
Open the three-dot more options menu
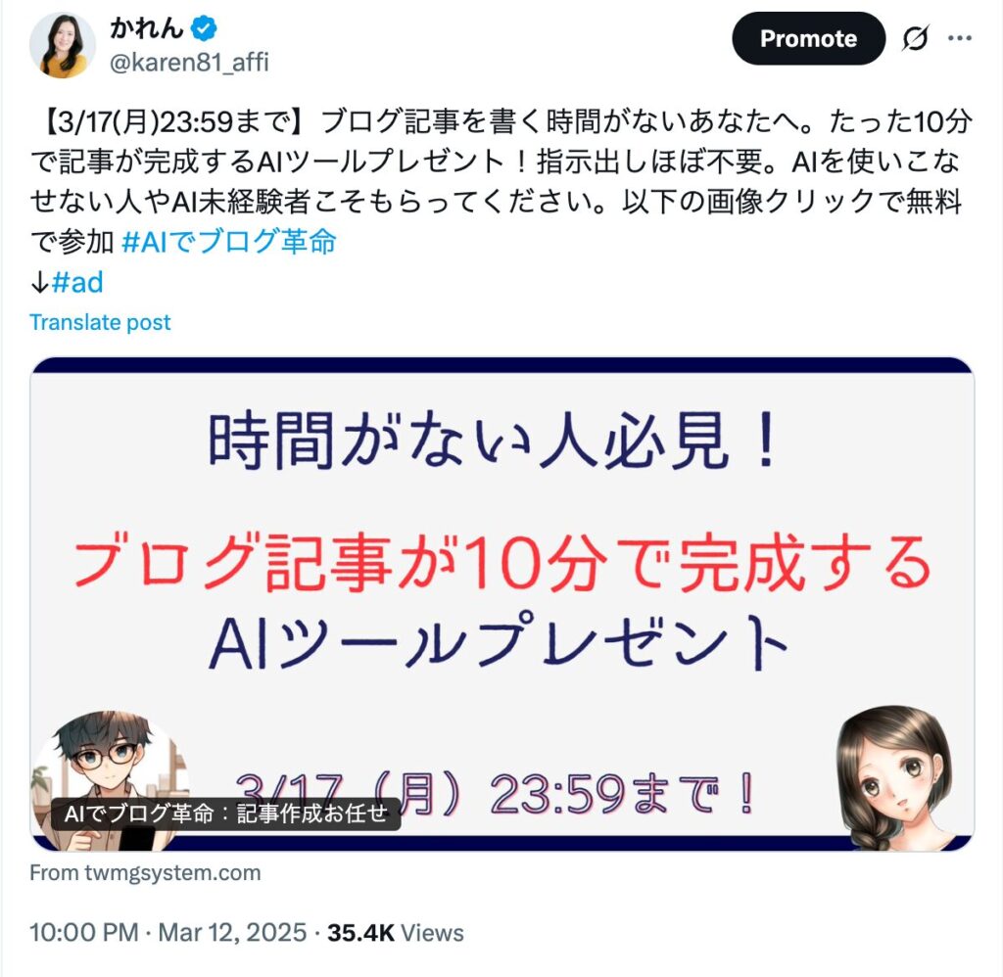click(x=960, y=38)
